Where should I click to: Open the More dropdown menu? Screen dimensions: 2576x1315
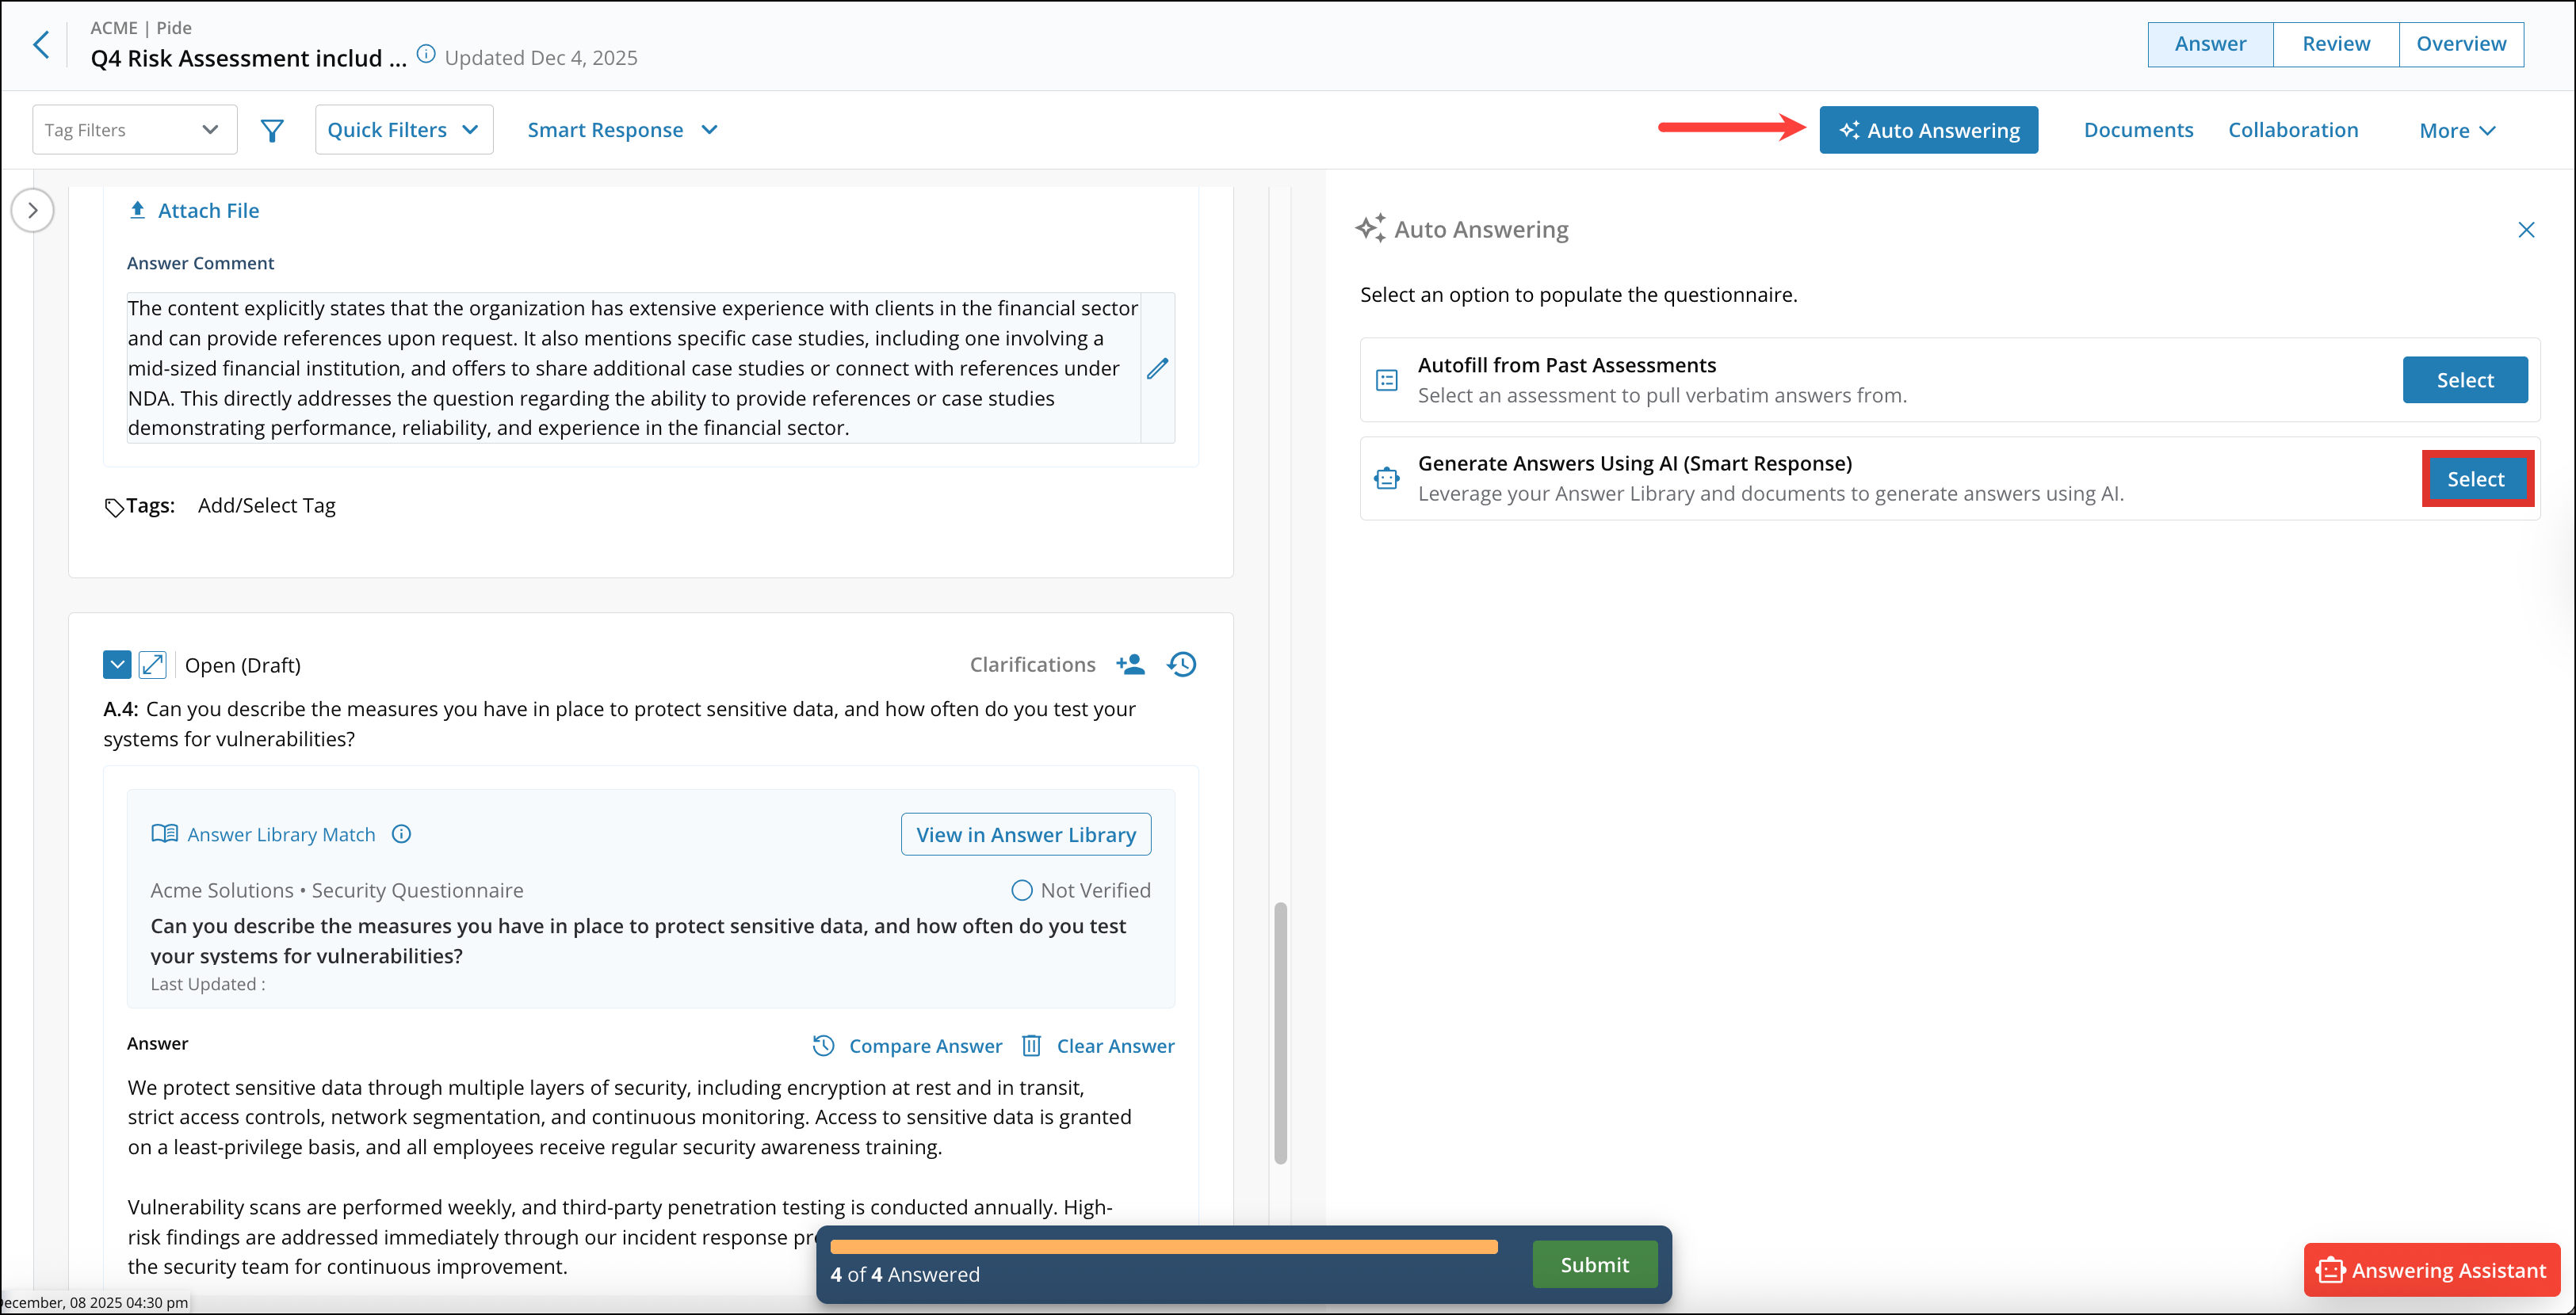(2456, 131)
